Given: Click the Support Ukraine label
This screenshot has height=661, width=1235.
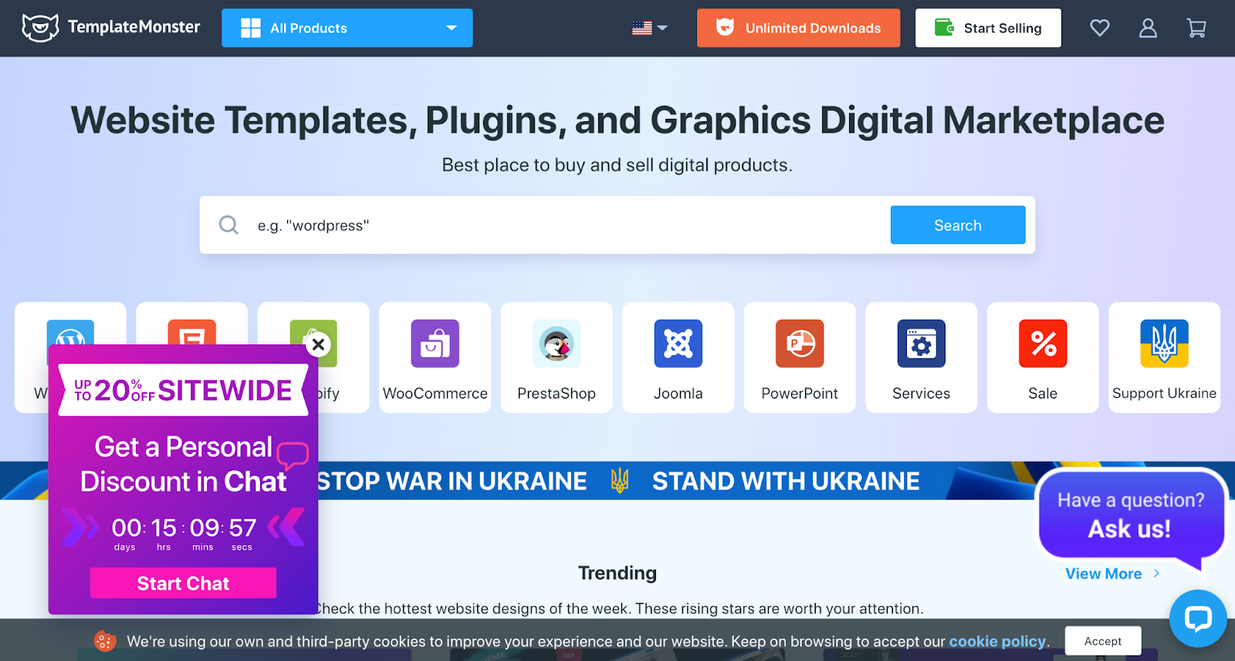Looking at the screenshot, I should pyautogui.click(x=1164, y=393).
